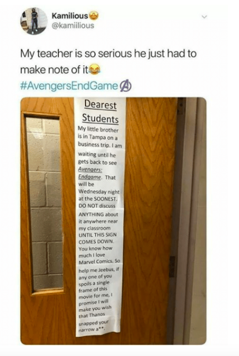This screenshot has width=239, height=356.
Task: Click 'UNTIL THIS SIGN COMES DOWN' on the note
Action: 97,238
